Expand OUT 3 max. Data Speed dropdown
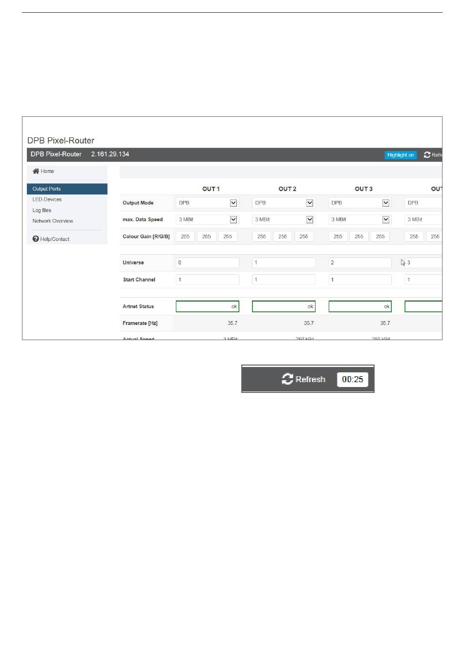 click(359, 219)
